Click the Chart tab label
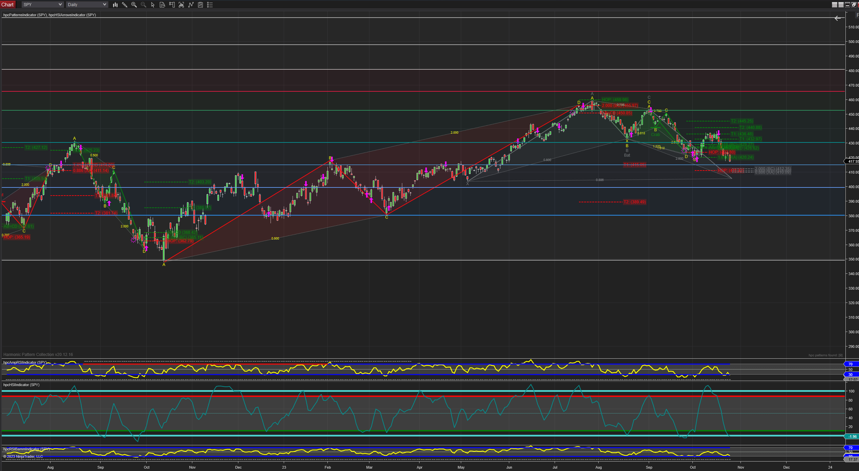 tap(7, 5)
